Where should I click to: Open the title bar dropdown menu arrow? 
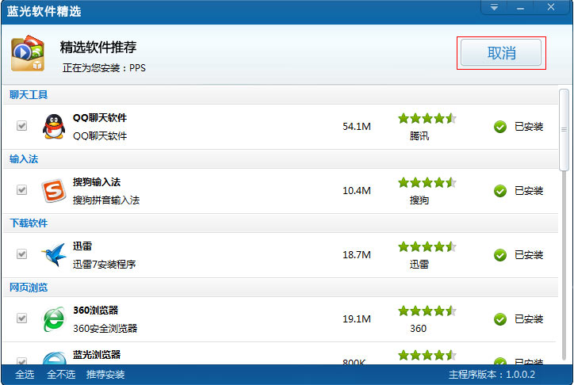[494, 7]
